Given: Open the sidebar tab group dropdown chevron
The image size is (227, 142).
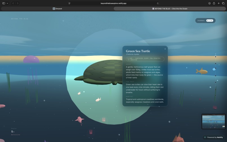Looking at the screenshot, I should tap(7, 3).
